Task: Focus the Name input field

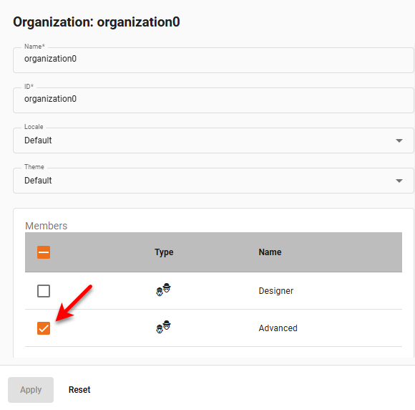Action: click(x=213, y=60)
